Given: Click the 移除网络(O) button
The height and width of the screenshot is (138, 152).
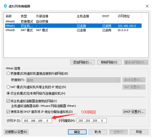Looking at the screenshot, I should coord(109,62).
